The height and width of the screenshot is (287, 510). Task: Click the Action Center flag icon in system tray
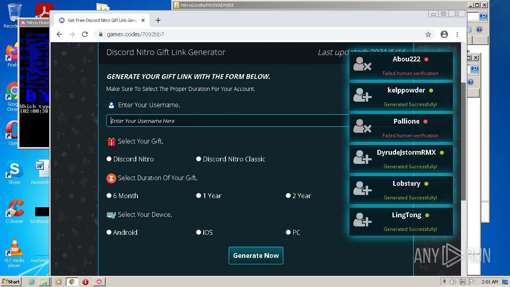click(x=472, y=282)
